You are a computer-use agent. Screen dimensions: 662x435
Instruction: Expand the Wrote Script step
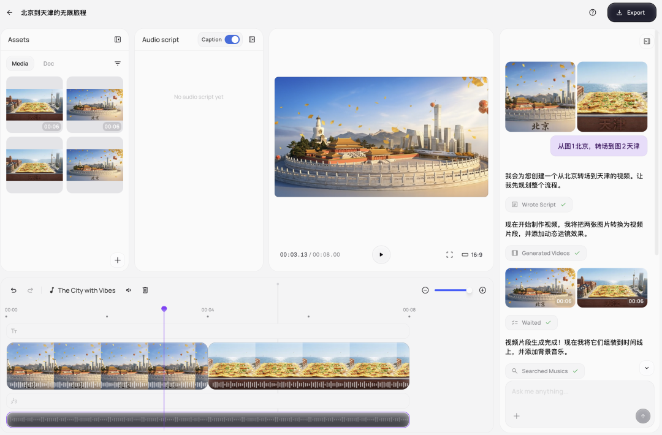[539, 205]
